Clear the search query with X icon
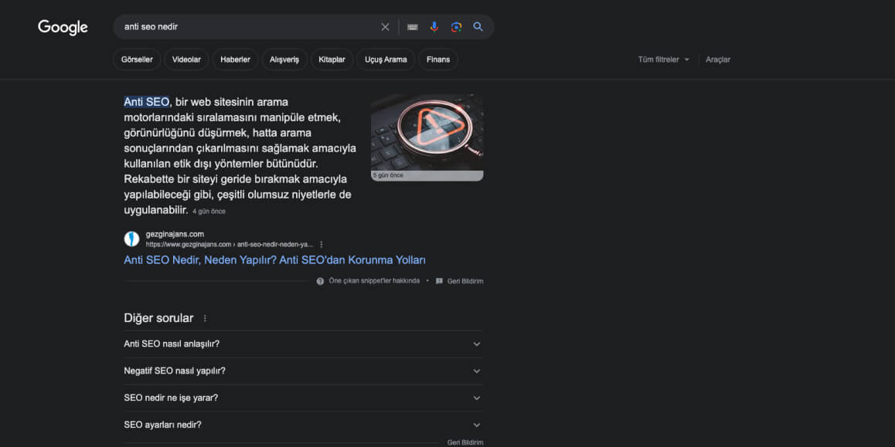Viewport: 895px width, 447px height. click(x=386, y=27)
